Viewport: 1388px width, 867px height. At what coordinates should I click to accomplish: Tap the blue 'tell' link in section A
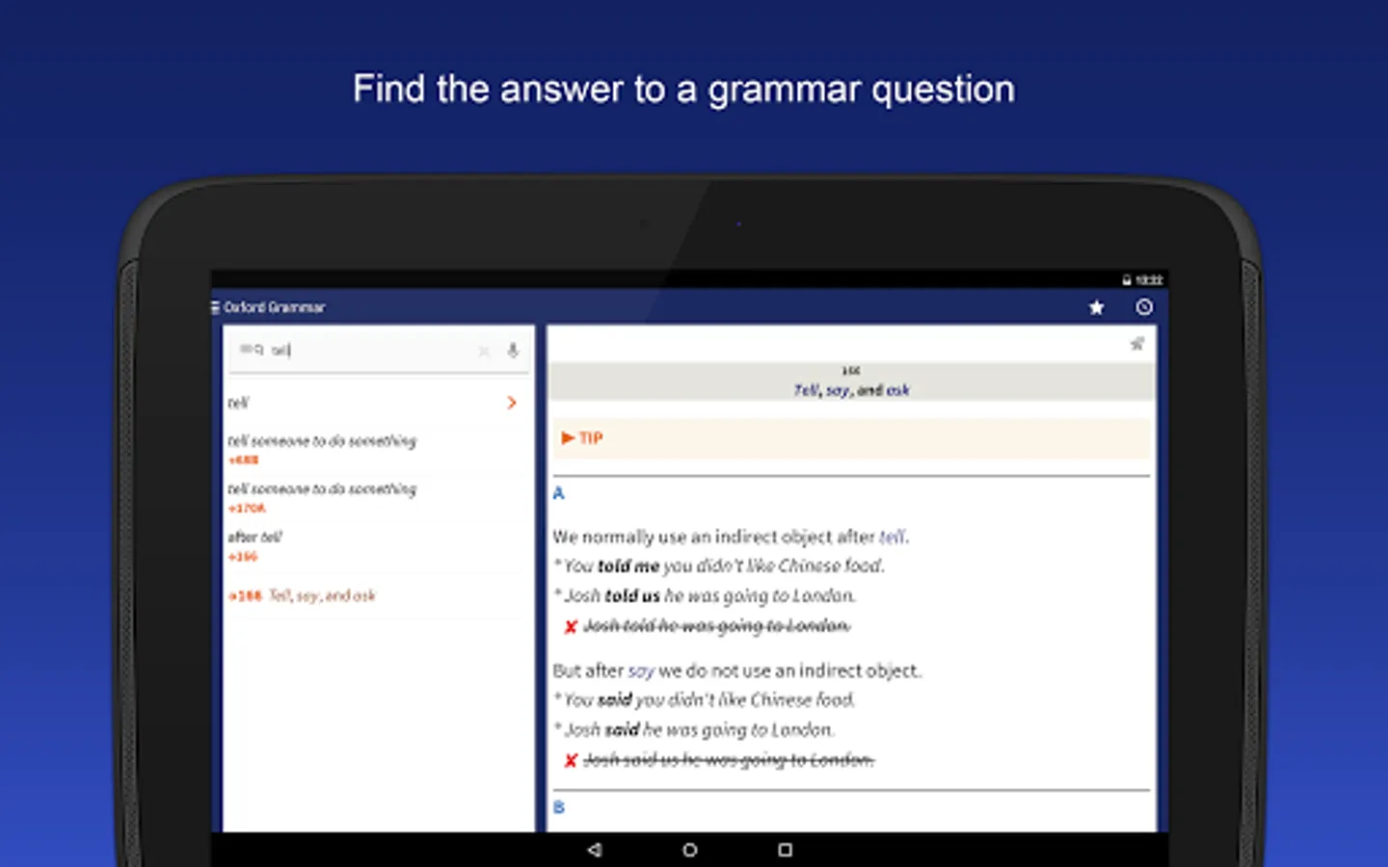[x=893, y=537]
